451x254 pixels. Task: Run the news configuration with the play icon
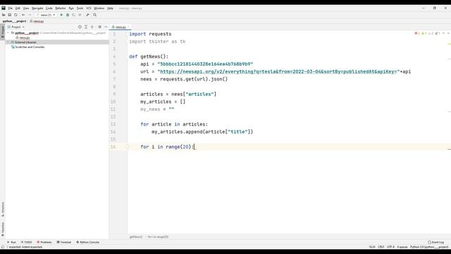coord(61,15)
